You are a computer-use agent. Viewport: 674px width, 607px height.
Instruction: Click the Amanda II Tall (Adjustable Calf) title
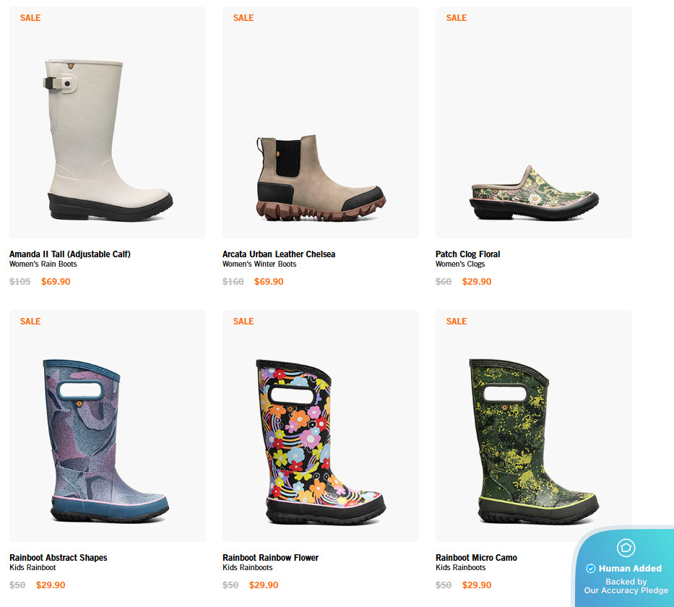[70, 254]
